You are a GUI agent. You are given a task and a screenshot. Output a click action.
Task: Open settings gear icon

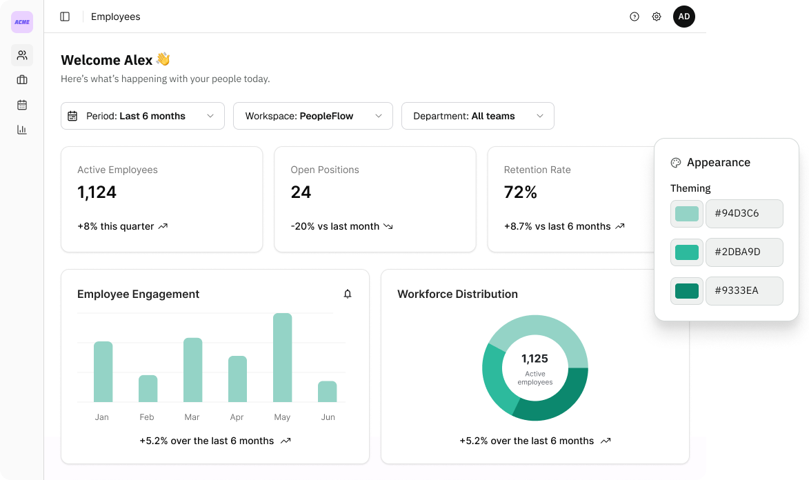pos(657,17)
